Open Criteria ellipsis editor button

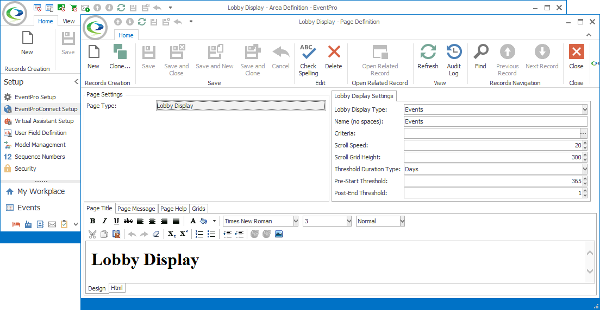[583, 133]
